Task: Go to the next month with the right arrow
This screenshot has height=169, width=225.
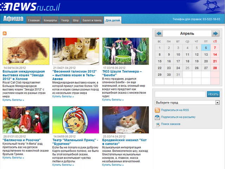Action: [216, 33]
